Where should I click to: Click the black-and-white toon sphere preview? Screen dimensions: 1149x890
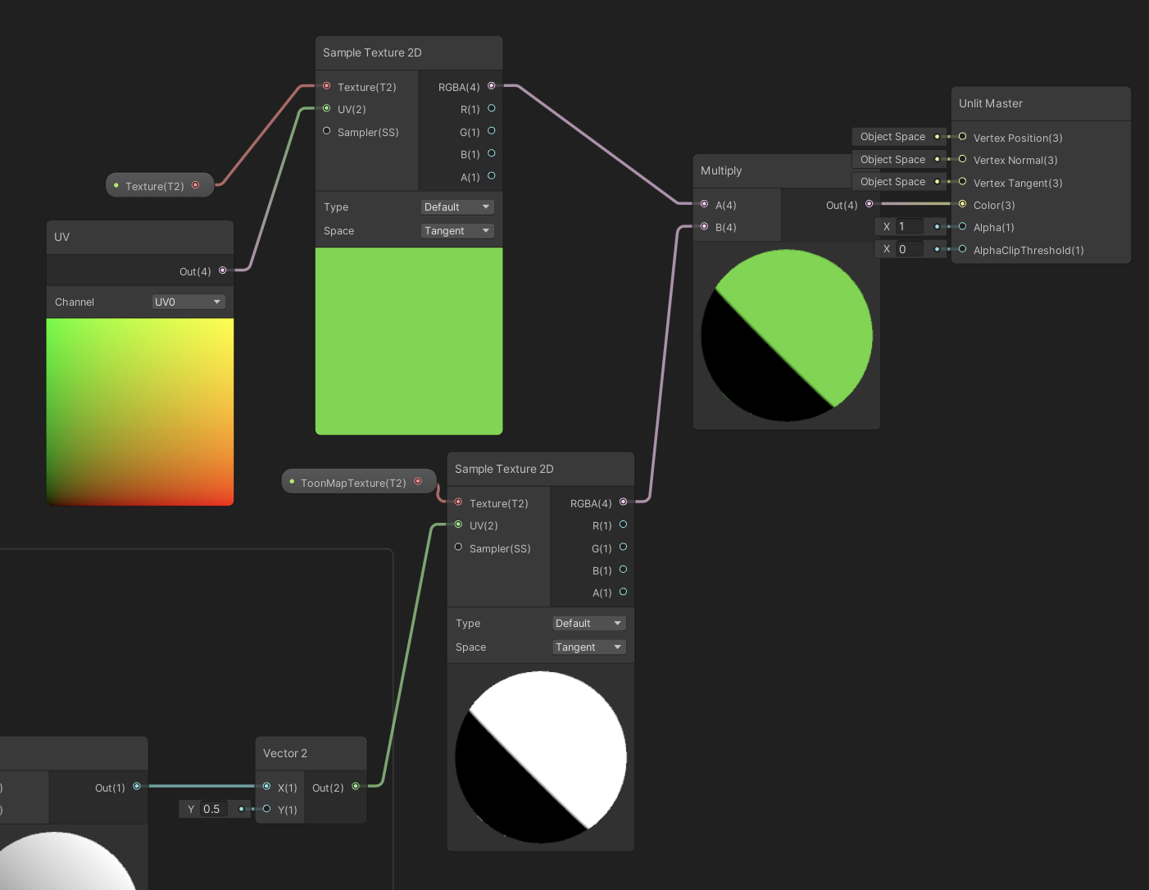[541, 757]
